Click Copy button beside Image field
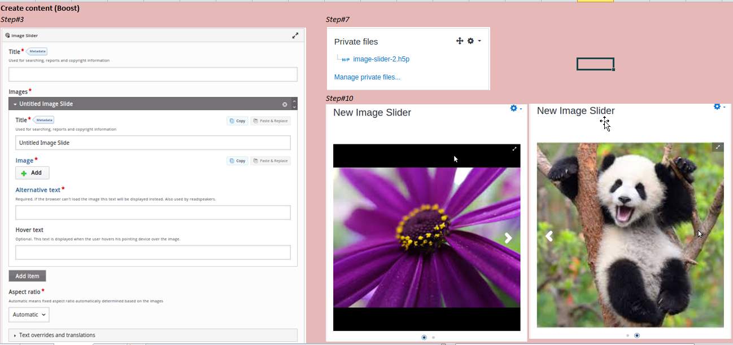733x345 pixels. click(238, 161)
